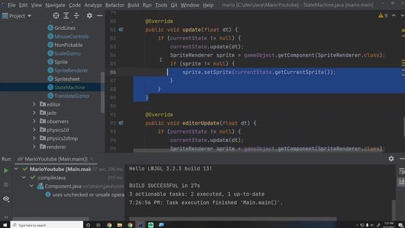Image resolution: width=405 pixels, height=228 pixels.
Task: Open the Git menu
Action: click(174, 5)
